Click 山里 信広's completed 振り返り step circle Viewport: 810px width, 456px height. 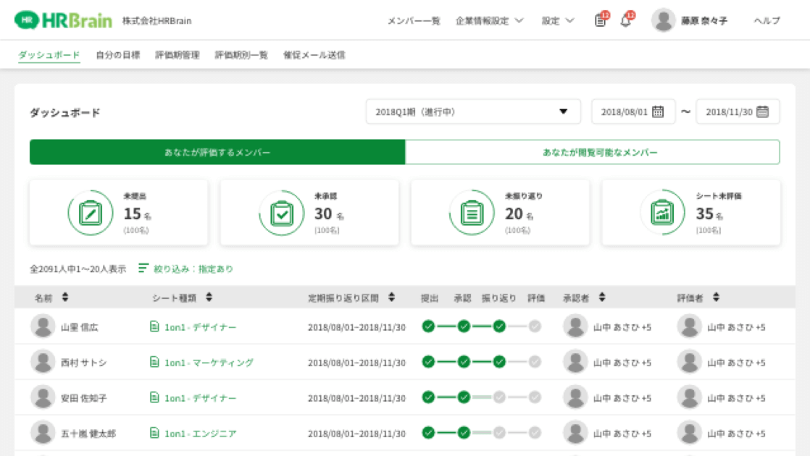tap(499, 326)
